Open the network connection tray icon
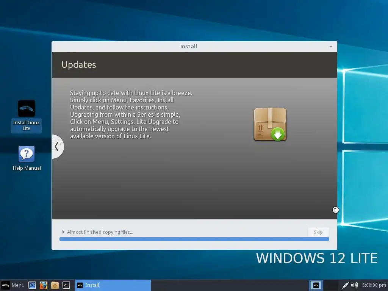The height and width of the screenshot is (291, 388). point(345,285)
